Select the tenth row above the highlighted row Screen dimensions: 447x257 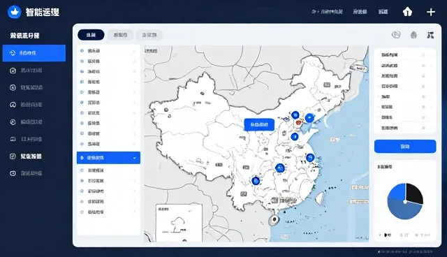tap(108, 51)
